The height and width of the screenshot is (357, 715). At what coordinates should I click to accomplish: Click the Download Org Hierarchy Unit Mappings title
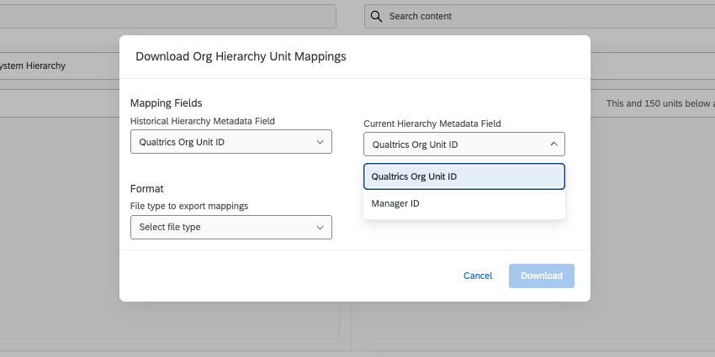tap(241, 56)
